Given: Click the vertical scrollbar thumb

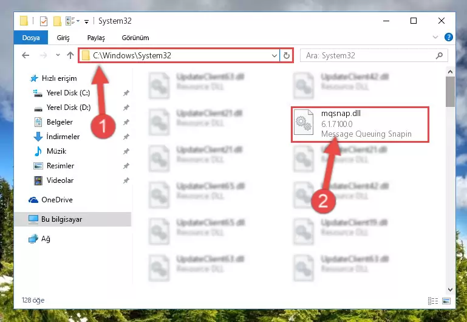Looking at the screenshot, I should (450, 92).
